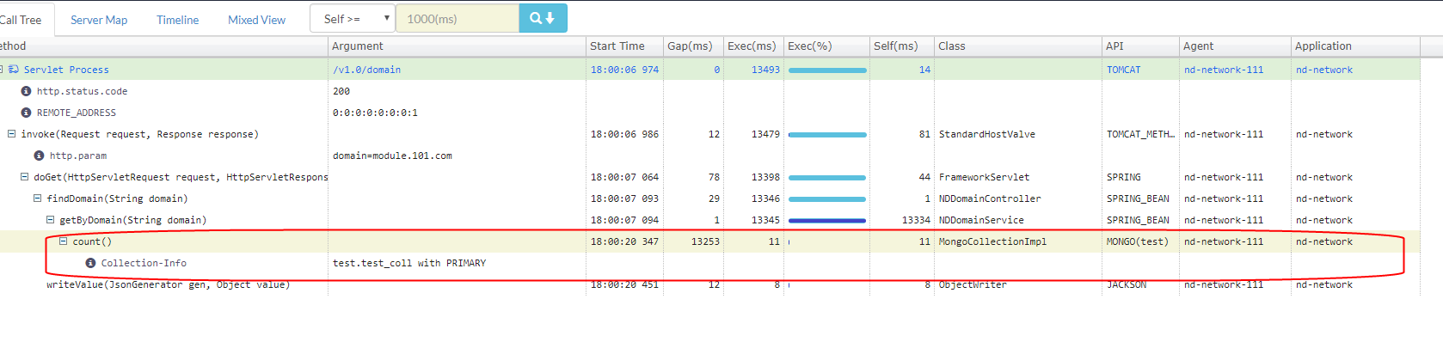
Task: Click the 13493 exec time cell
Action: pos(765,70)
